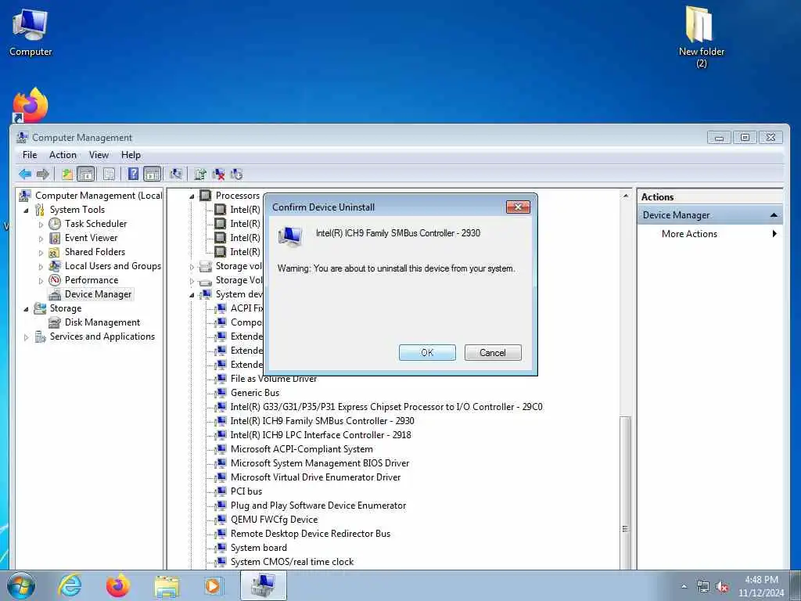Screen dimensions: 801x601
Task: Open More Actions in Actions pane
Action: [x=709, y=233]
